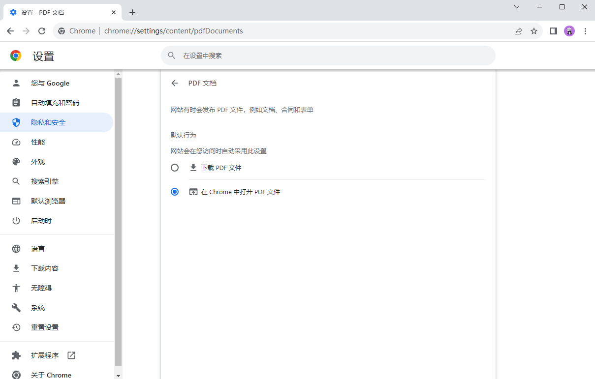Click the tab search chevron in title bar
The image size is (595, 379).
pyautogui.click(x=517, y=7)
